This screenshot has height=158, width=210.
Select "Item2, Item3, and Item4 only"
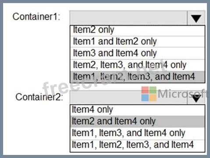pos(137,65)
